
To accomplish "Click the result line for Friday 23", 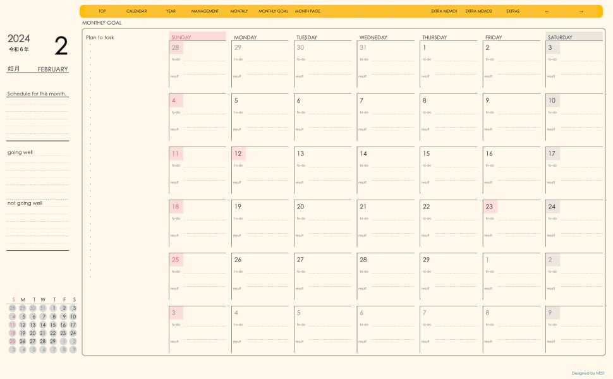I will (x=518, y=236).
